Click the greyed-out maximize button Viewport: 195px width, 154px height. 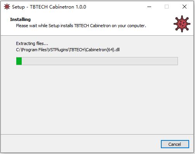[167, 7]
